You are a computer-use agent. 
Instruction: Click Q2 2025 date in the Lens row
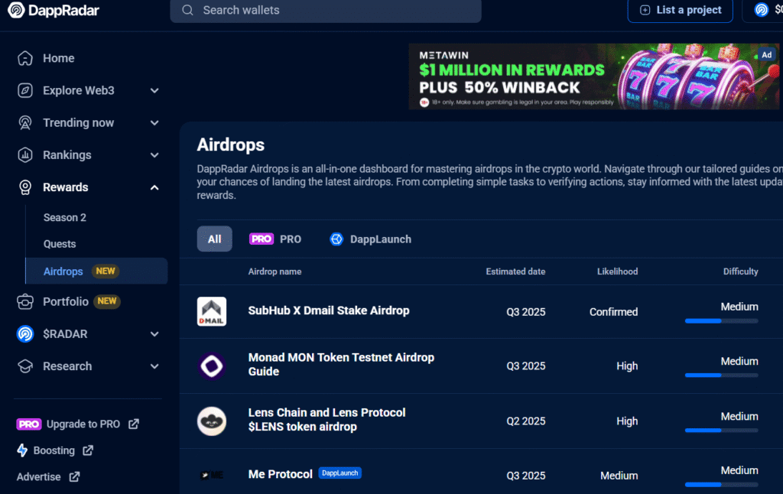526,421
